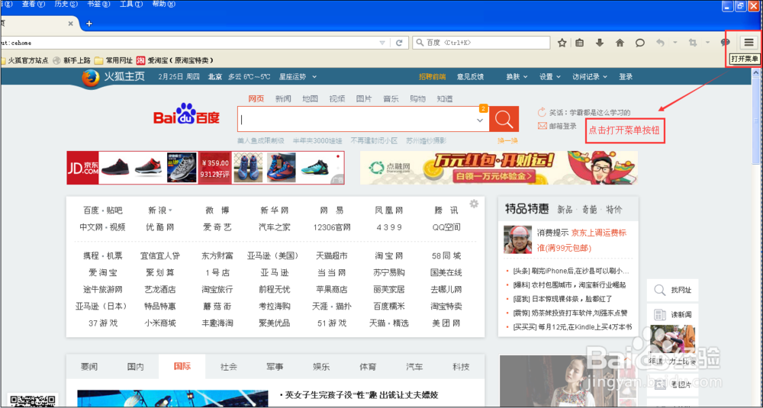Open the 帮助 menu
Viewport: 763px width, 408px height.
pyautogui.click(x=164, y=5)
